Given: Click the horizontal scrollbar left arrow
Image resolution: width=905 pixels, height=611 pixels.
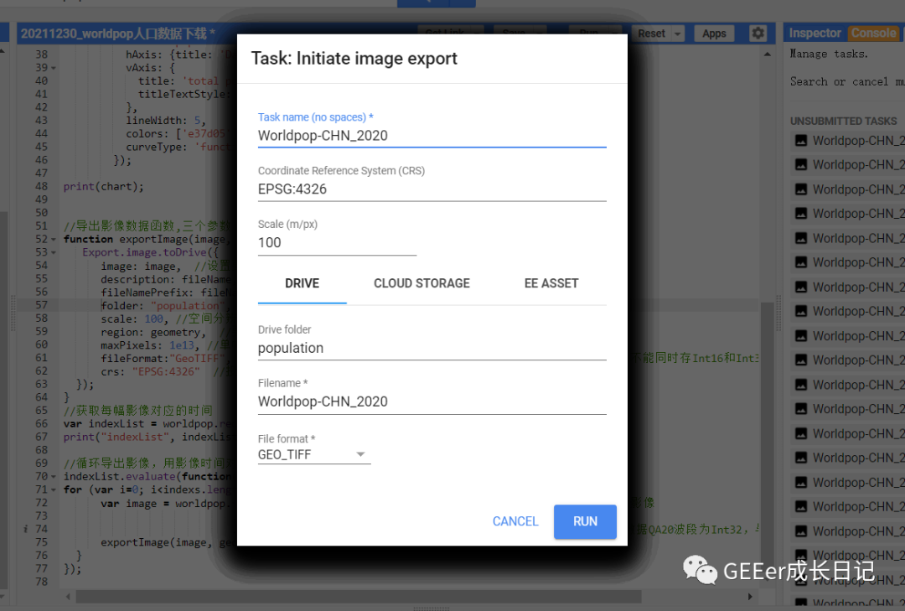Looking at the screenshot, I should (68, 596).
